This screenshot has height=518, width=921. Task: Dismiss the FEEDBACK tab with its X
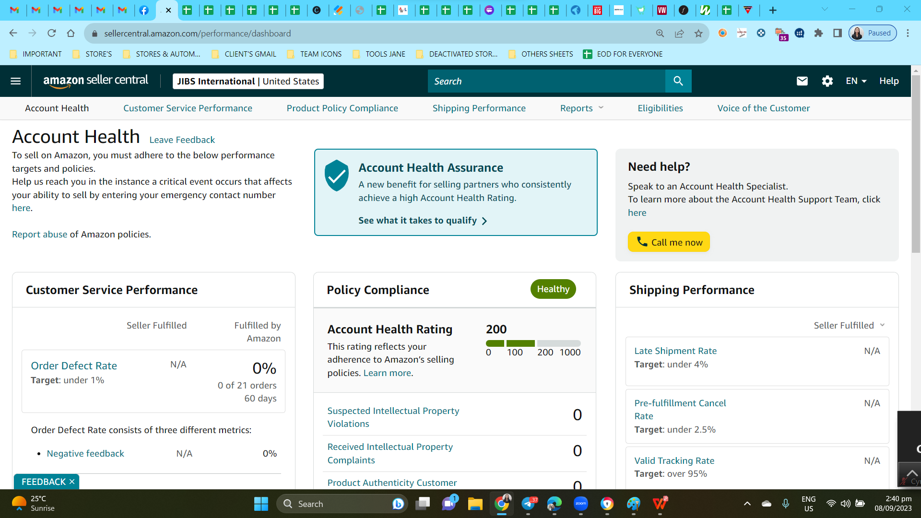click(x=72, y=482)
